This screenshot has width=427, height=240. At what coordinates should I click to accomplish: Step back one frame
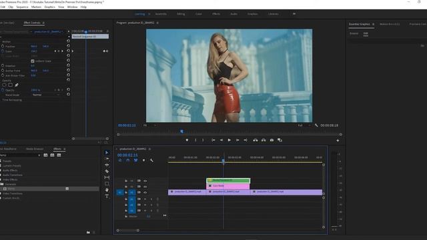[x=221, y=140]
